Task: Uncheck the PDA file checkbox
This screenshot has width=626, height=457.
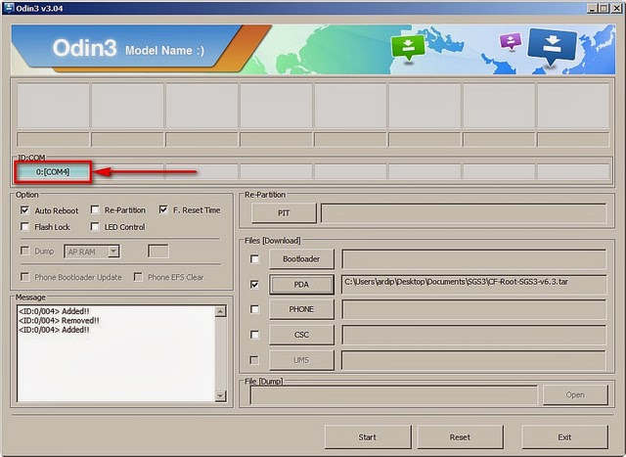Action: (x=254, y=285)
